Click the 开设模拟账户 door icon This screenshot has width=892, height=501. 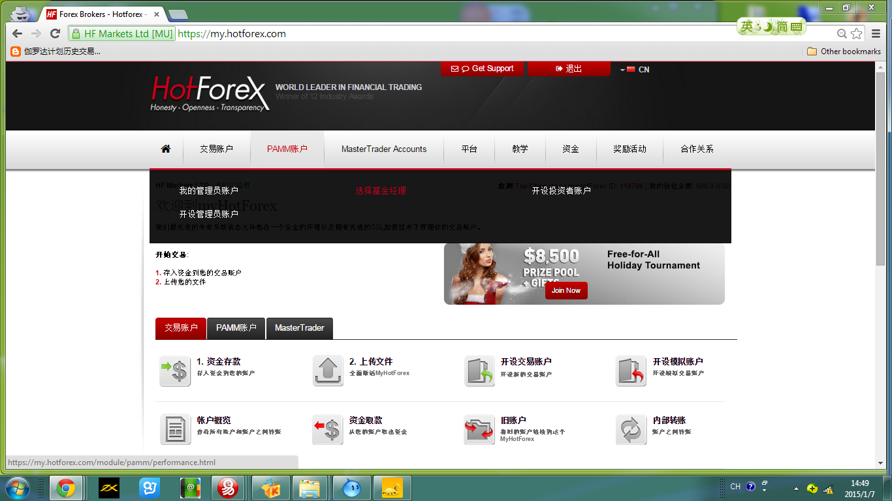tap(631, 371)
